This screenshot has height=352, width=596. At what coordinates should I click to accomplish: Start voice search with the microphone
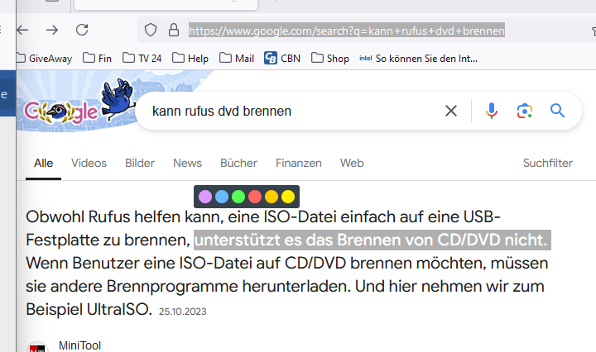492,111
